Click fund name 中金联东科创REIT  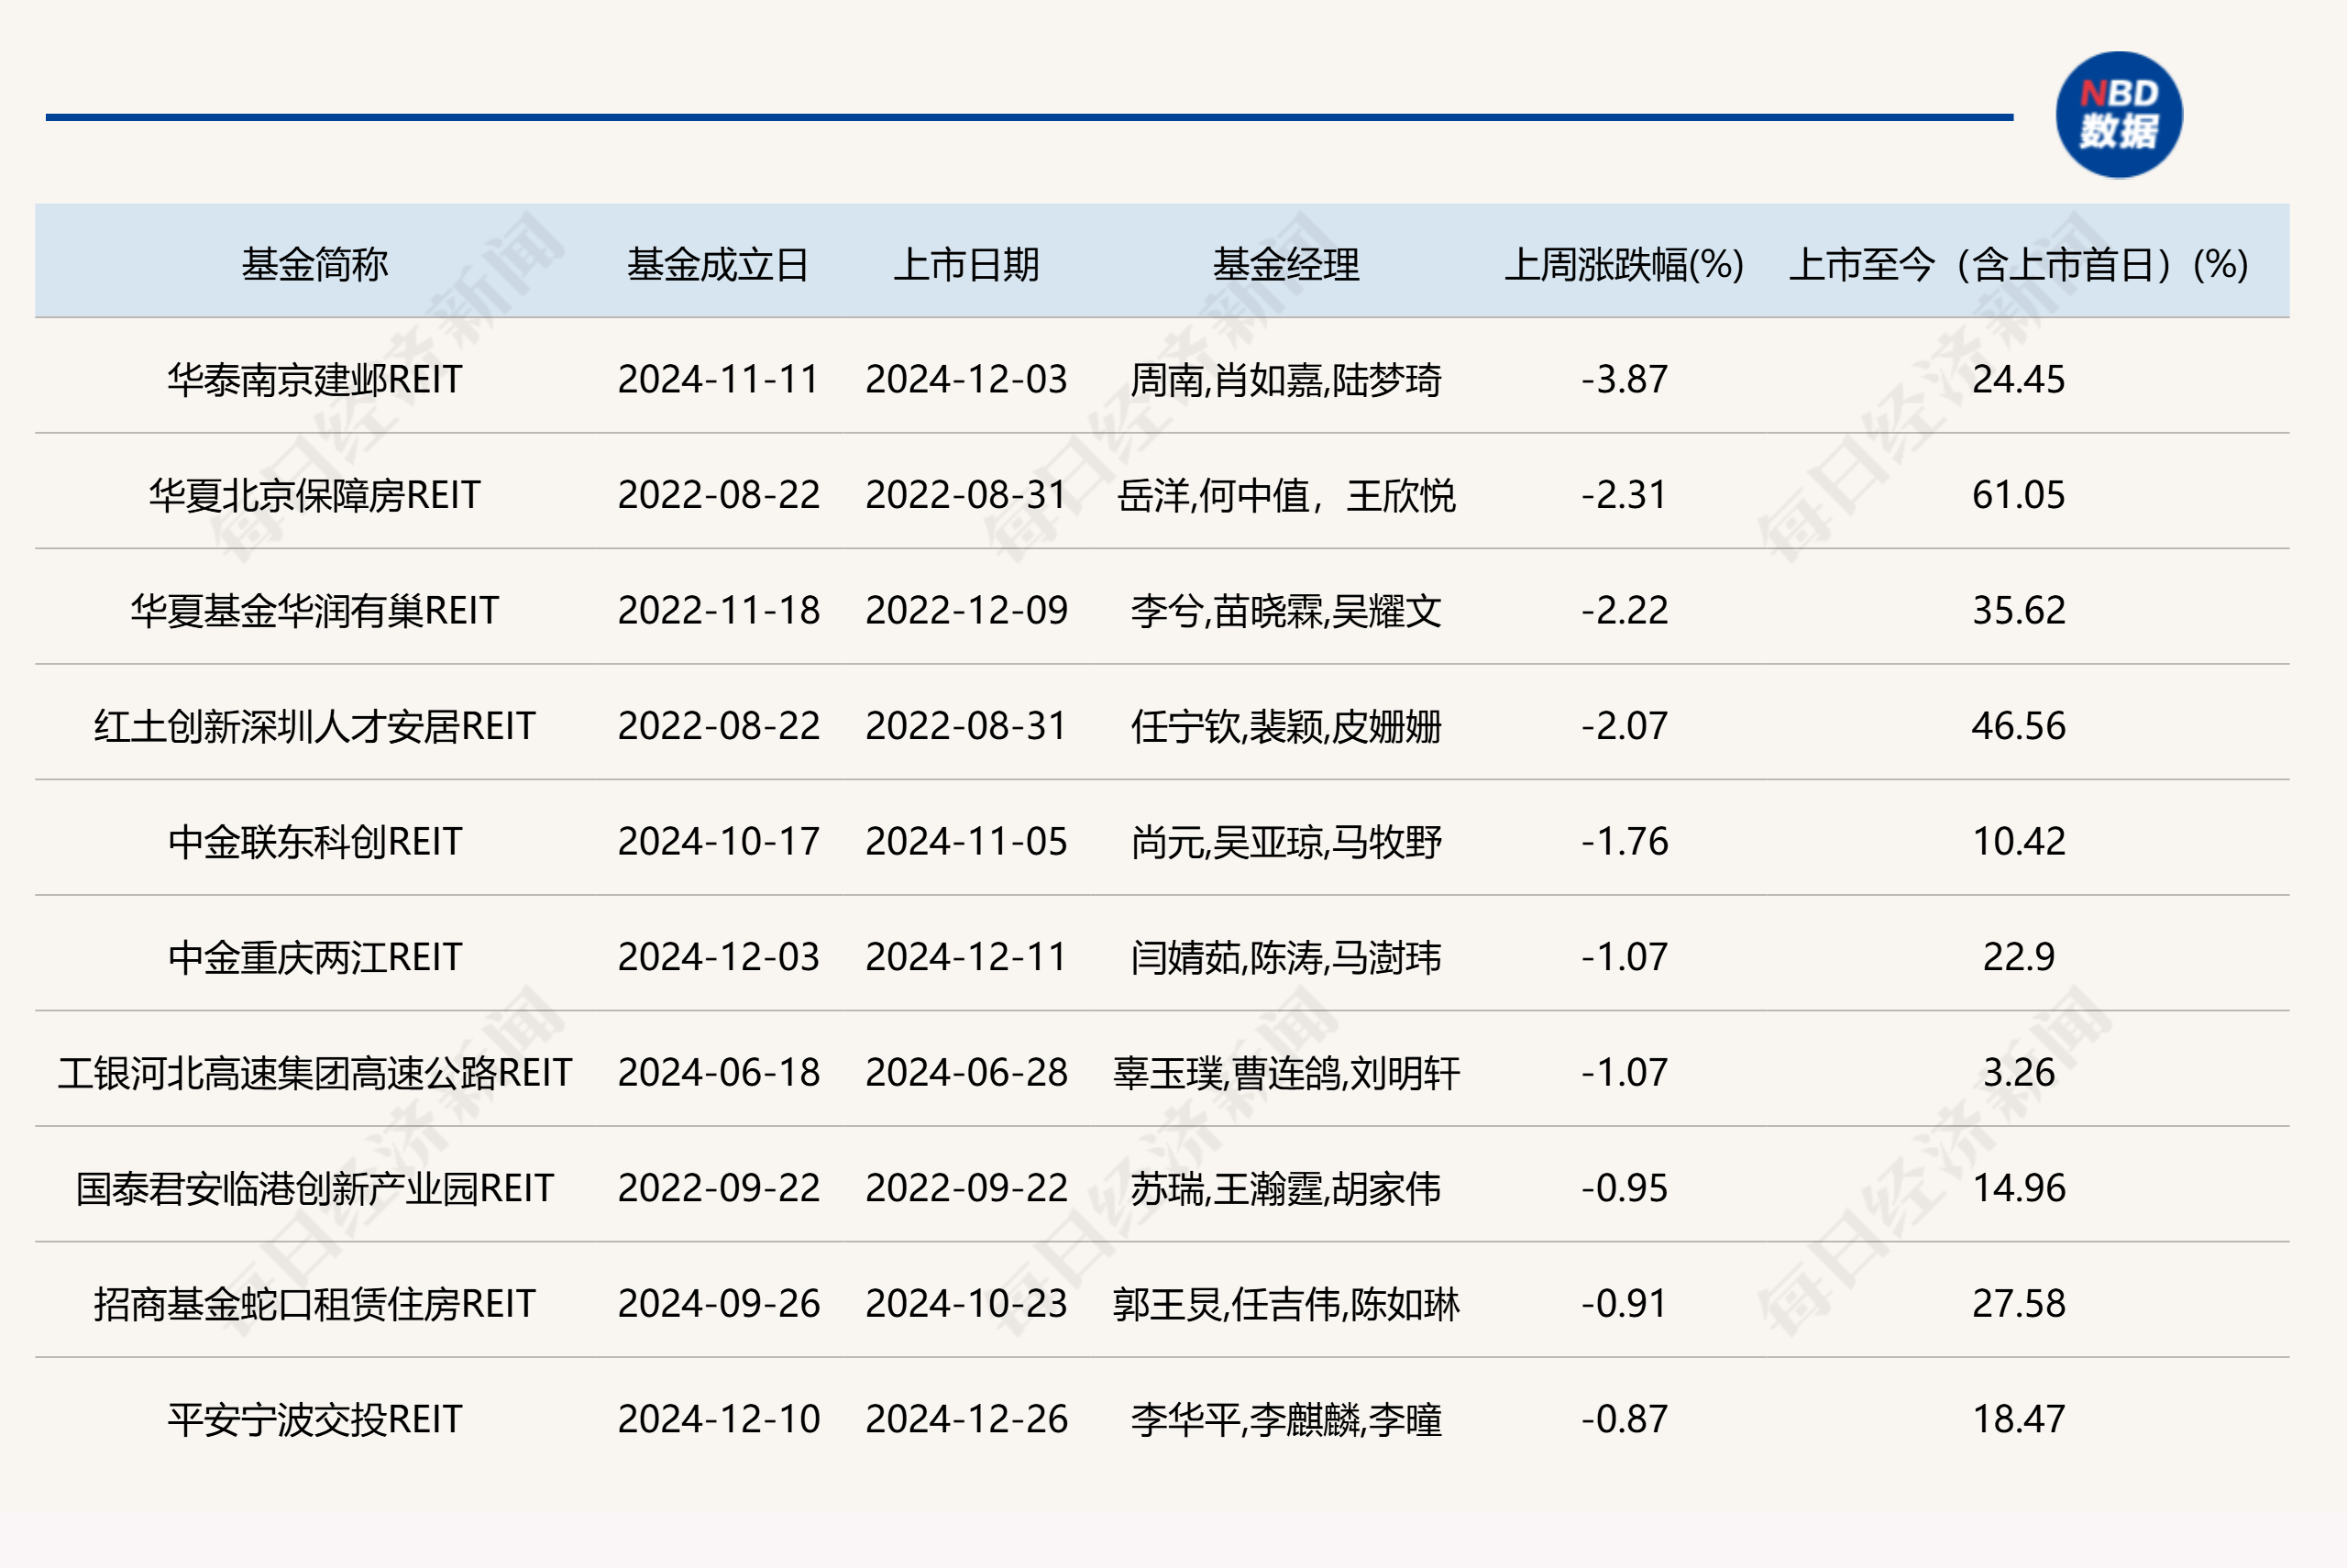click(x=314, y=842)
